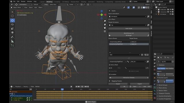The width and height of the screenshot is (184, 103).
Task: Invert the bone list filter
Action: (142, 55)
